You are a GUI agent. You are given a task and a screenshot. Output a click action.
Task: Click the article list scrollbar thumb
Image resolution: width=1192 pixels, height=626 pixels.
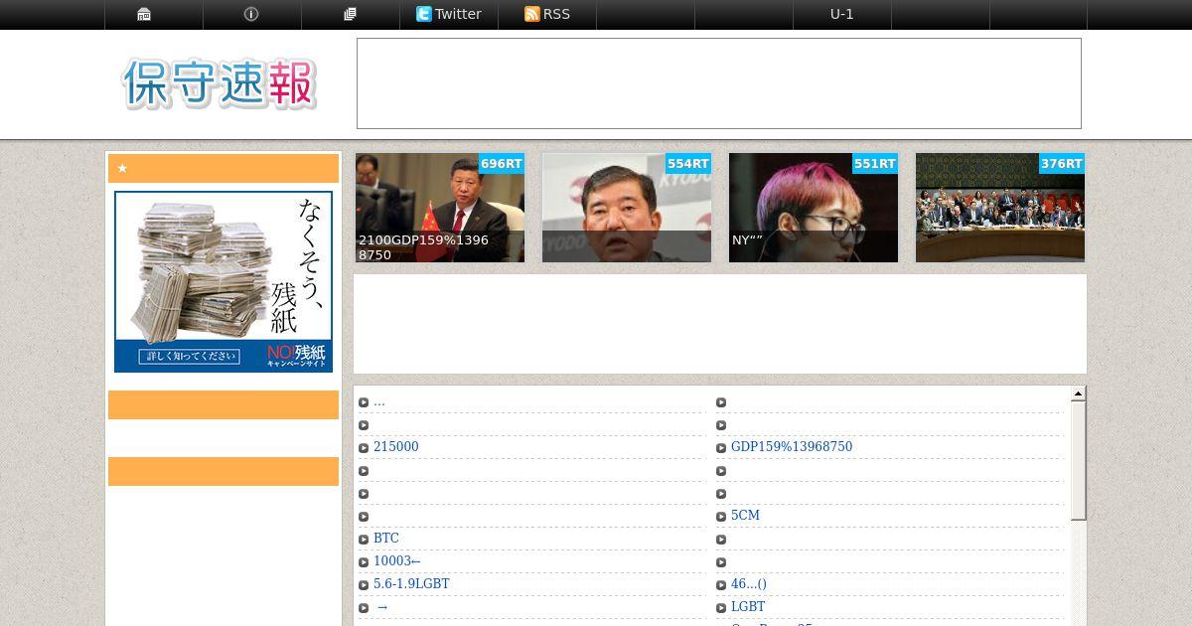coord(1078,460)
